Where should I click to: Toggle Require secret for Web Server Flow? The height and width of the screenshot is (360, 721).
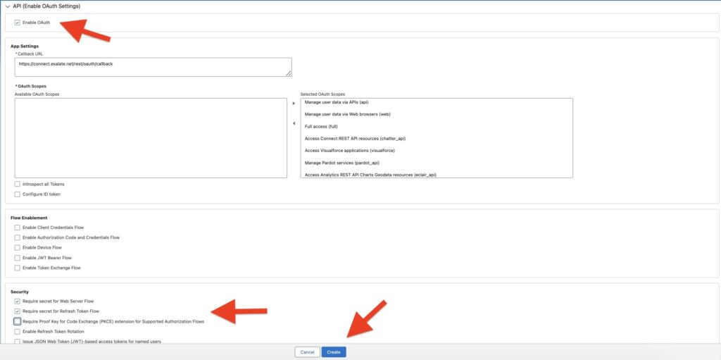tap(18, 301)
